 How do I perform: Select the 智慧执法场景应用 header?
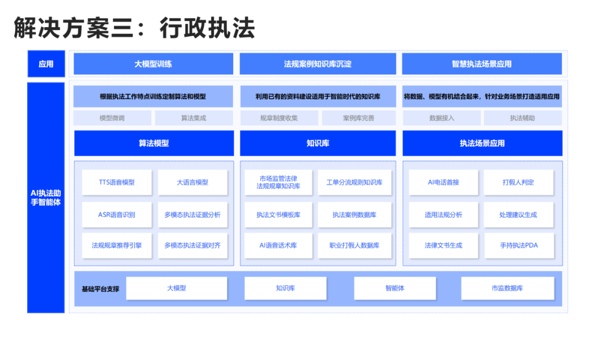click(x=482, y=64)
